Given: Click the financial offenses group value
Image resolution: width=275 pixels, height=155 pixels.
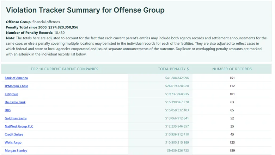Looking at the screenshot, I should [x=46, y=22].
